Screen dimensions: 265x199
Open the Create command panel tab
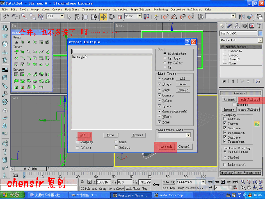point(222,26)
